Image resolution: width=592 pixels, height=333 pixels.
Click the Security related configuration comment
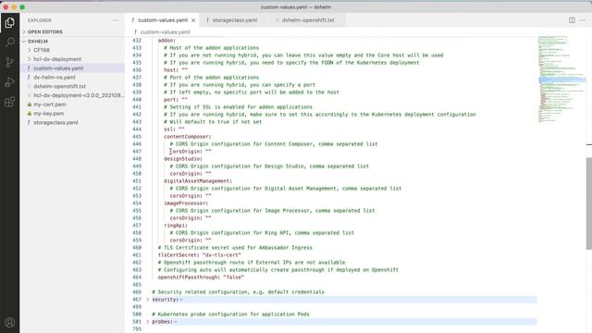(x=238, y=292)
